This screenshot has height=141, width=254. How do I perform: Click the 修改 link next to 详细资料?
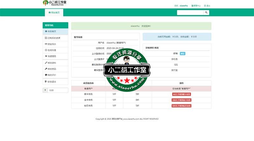tap(157, 48)
